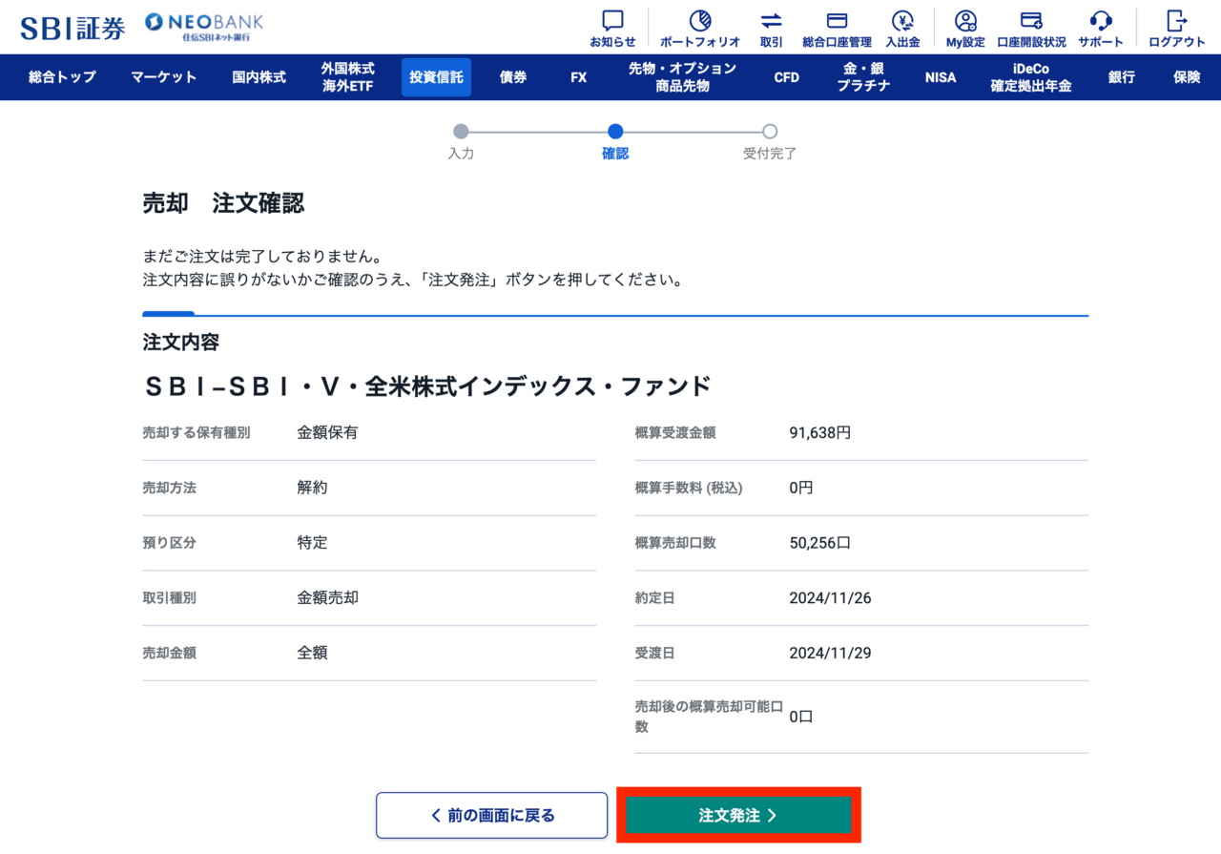Click the 解約 sale method value
Image resolution: width=1221 pixels, height=854 pixels.
click(x=312, y=488)
